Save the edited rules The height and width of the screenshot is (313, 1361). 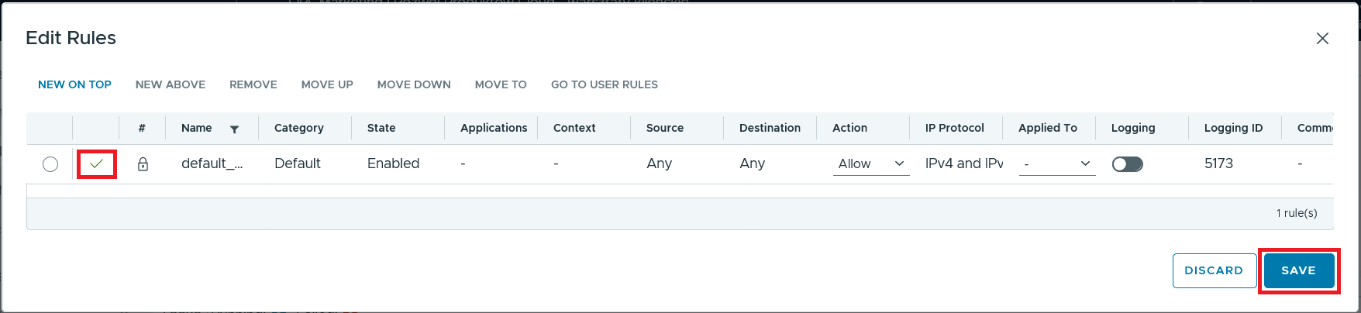click(x=1298, y=270)
